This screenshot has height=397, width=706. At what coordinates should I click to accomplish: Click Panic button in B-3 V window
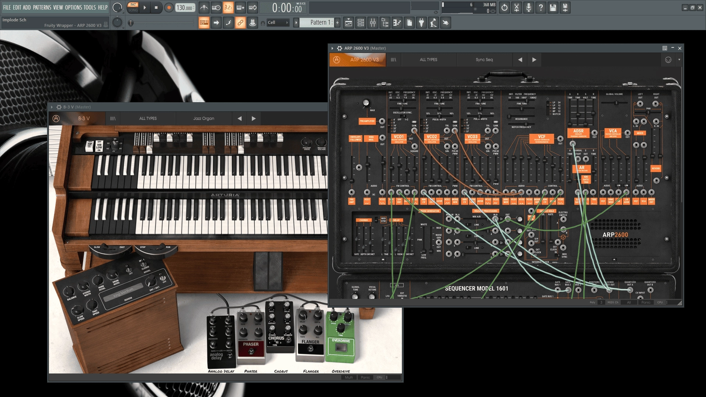click(x=365, y=377)
